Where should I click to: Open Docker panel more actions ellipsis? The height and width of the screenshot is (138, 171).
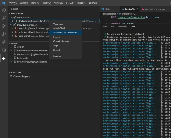(x=96, y=9)
